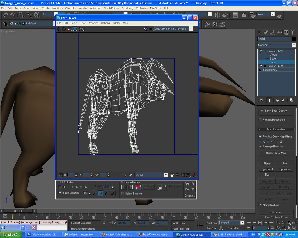Viewport: 298px width, 238px height.
Task: Click the Undo arrow in main toolbar
Action: pos(6,15)
